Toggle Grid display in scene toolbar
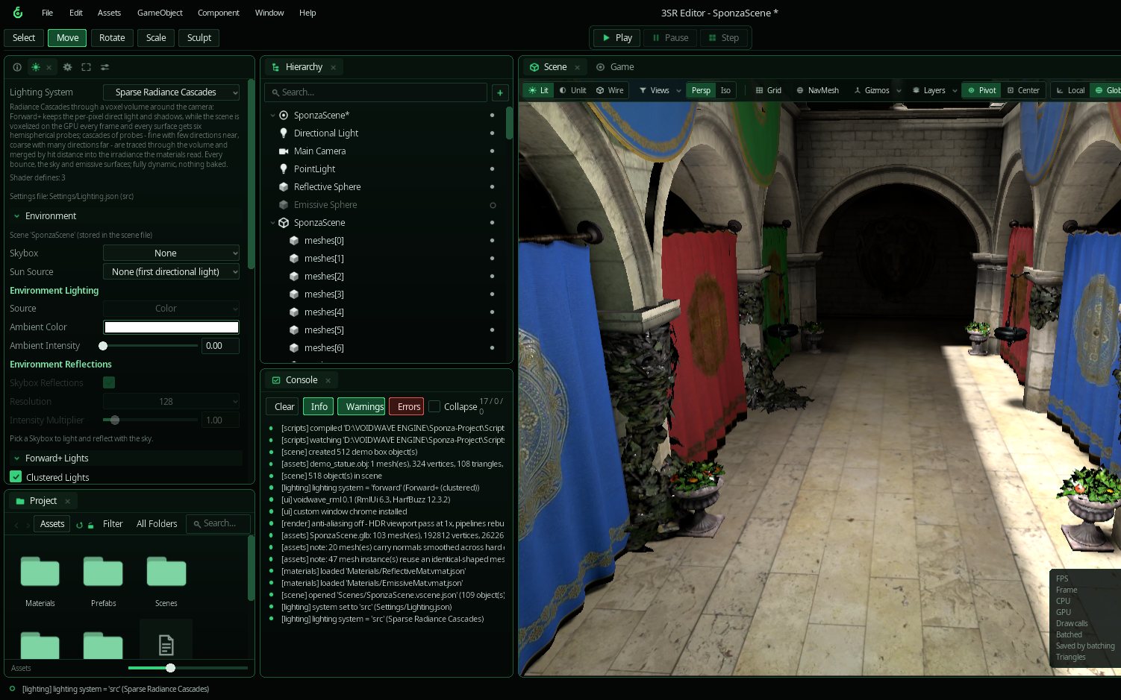Image resolution: width=1121 pixels, height=700 pixels. 769,90
